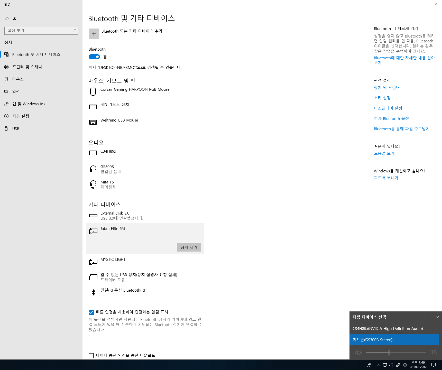442x370 pixels.
Task: Uncheck the quick connect notification checkbox
Action: (91, 312)
